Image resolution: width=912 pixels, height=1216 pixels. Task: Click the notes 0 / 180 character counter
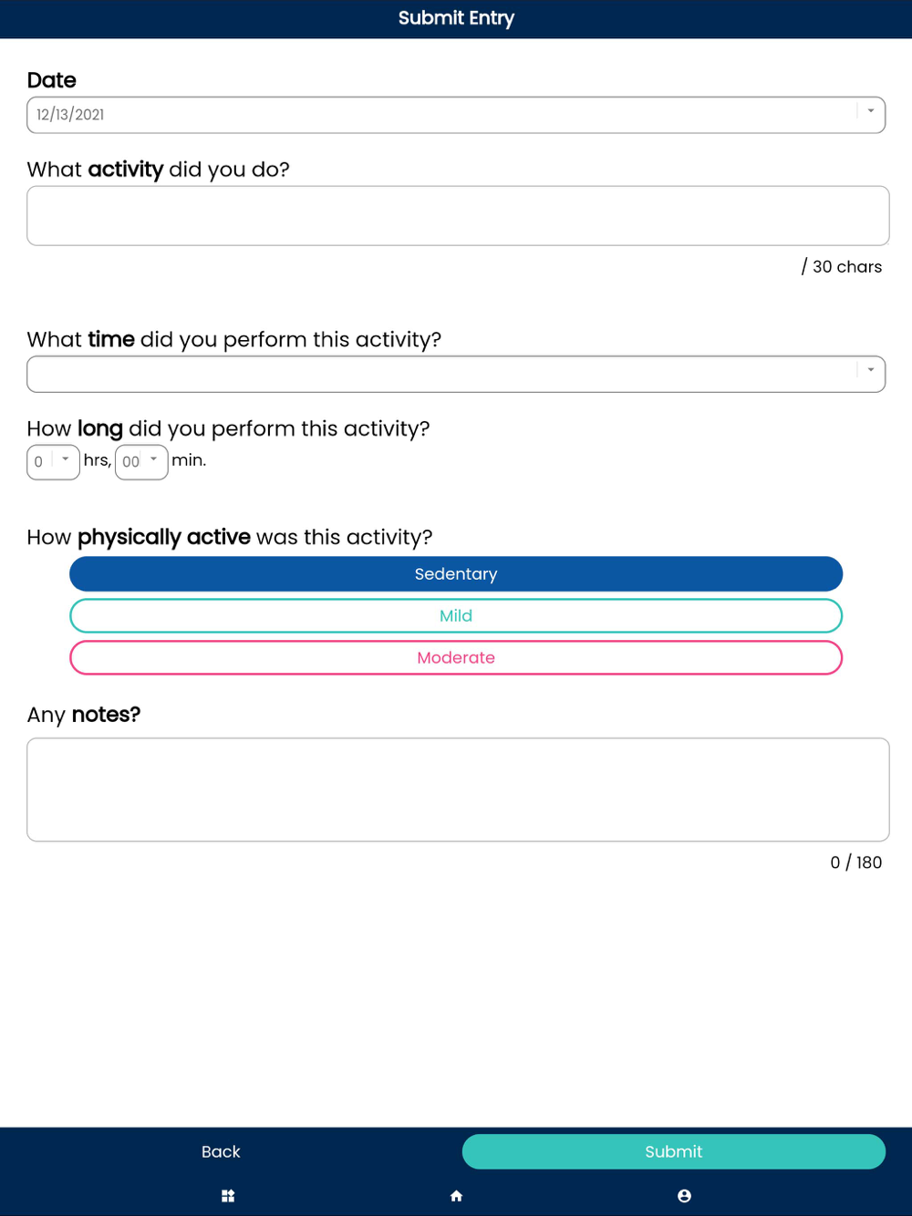(855, 862)
